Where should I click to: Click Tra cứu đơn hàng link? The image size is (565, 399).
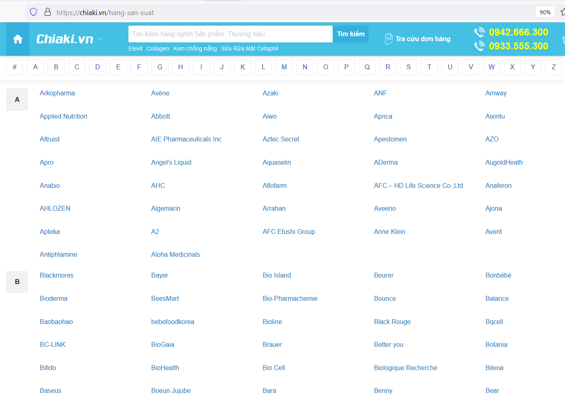pos(423,39)
